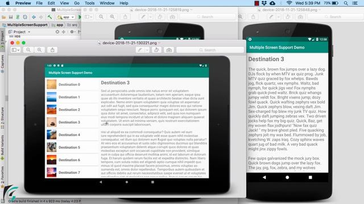Image resolution: width=364 pixels, height=204 pixels.
Task: Select the highlight pen in the front Preview window
Action: [140, 50]
